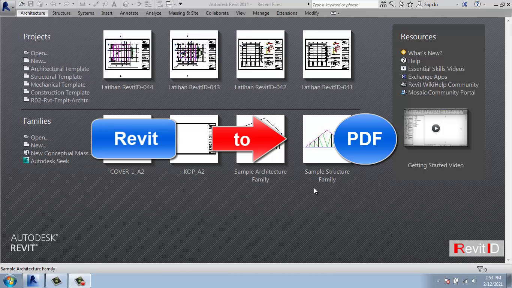Click the Redo arrow icon
This screenshot has height=288, width=512.
(66, 4)
